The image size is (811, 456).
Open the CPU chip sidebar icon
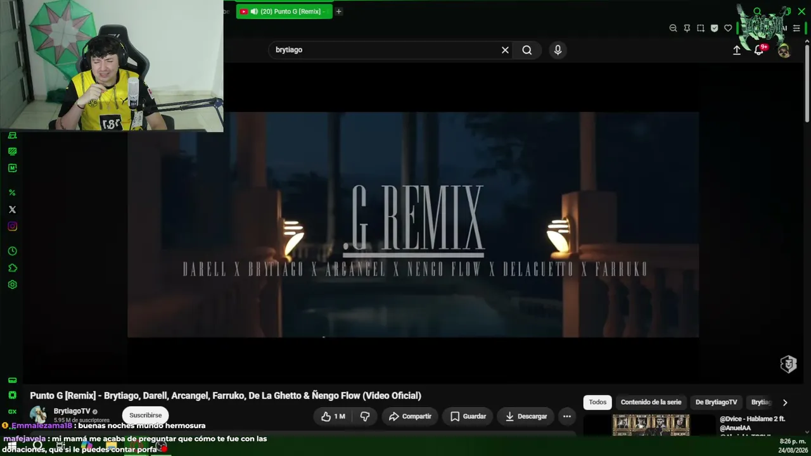click(12, 395)
